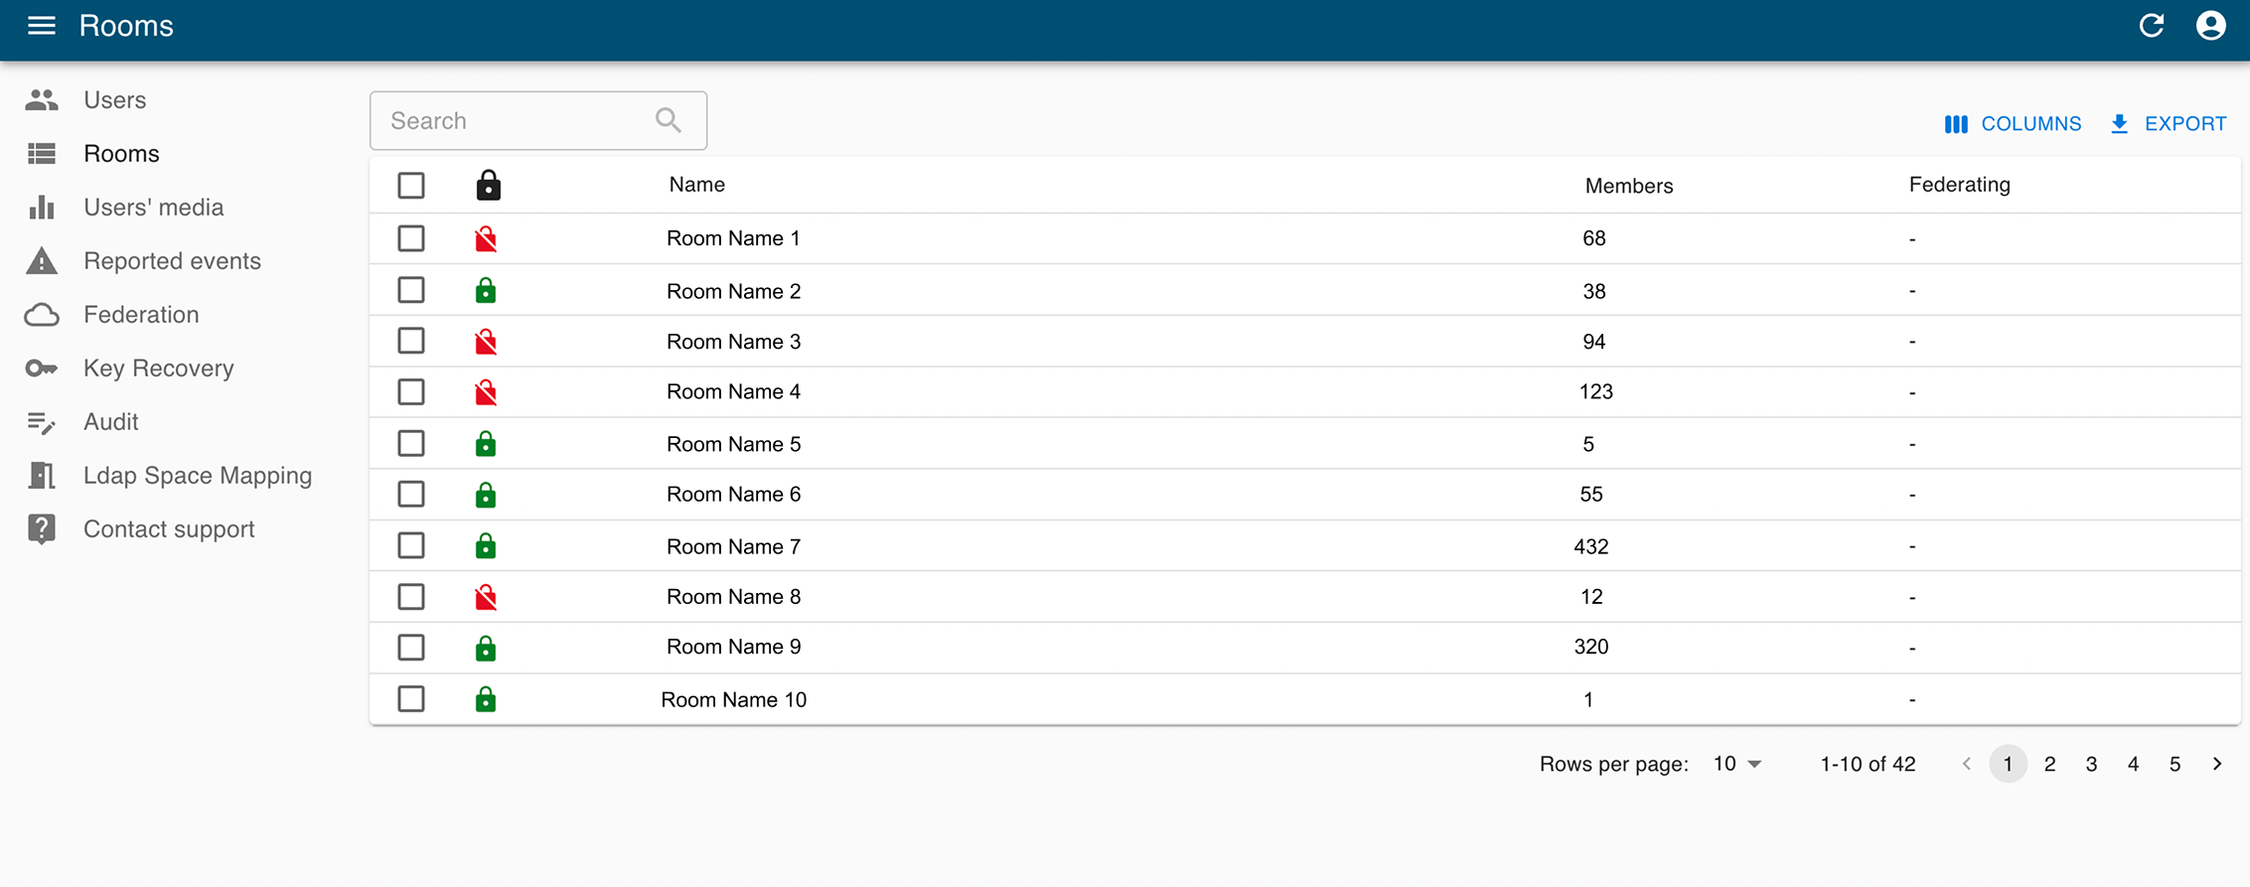
Task: Click the black lock column header icon
Action: tap(488, 186)
